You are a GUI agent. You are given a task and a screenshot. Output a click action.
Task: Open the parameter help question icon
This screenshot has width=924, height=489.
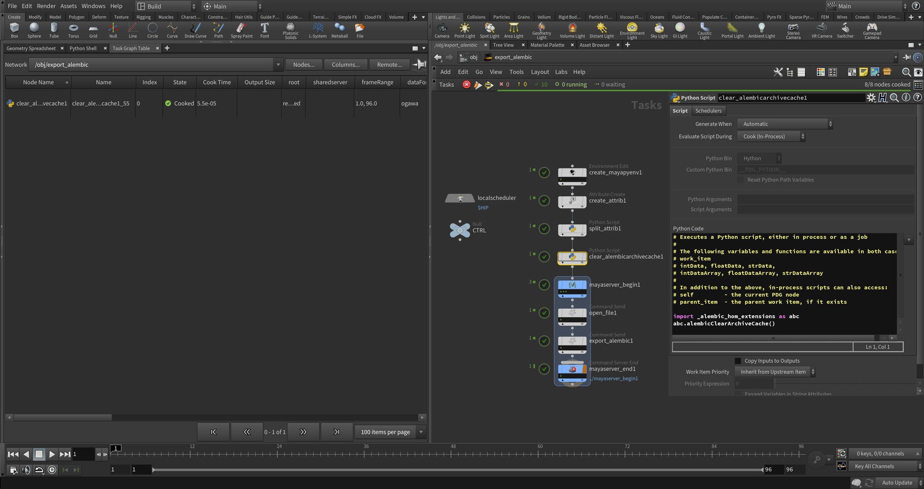917,98
